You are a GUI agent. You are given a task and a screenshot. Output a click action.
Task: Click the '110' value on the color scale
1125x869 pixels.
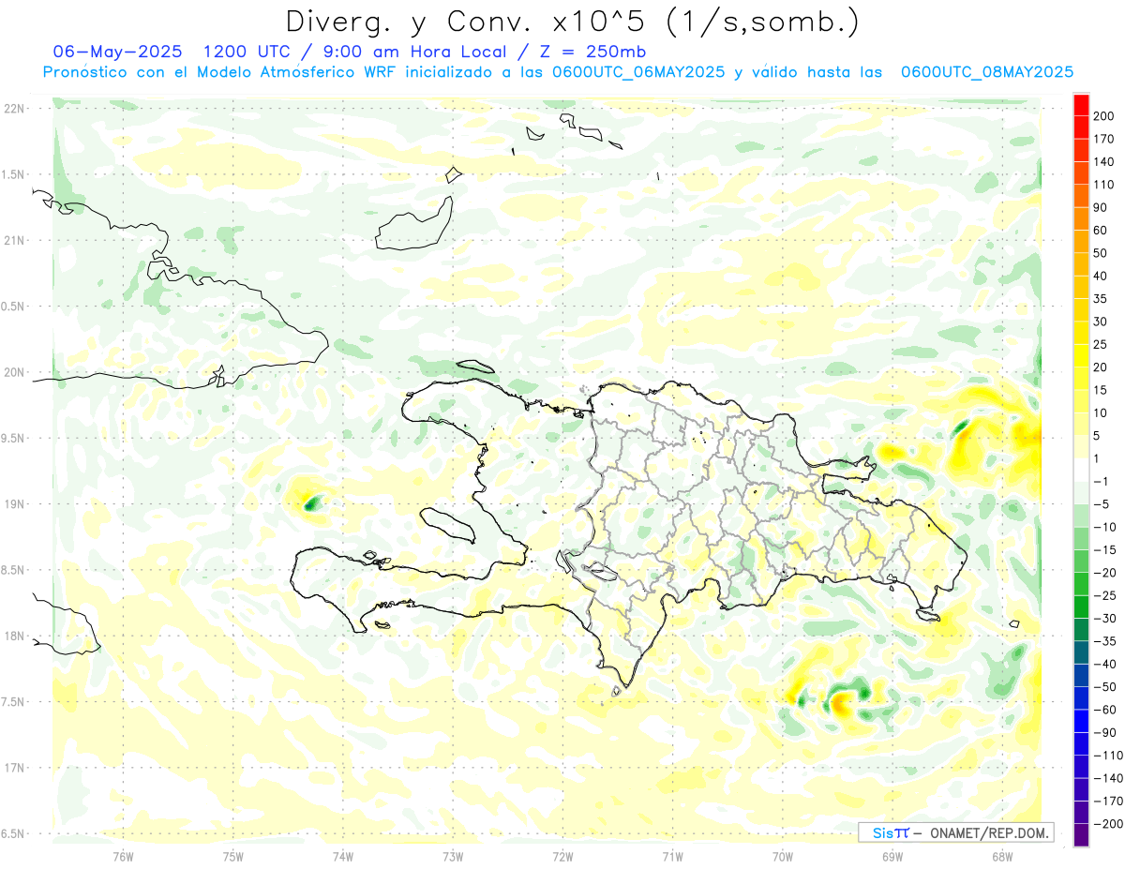point(1103,185)
